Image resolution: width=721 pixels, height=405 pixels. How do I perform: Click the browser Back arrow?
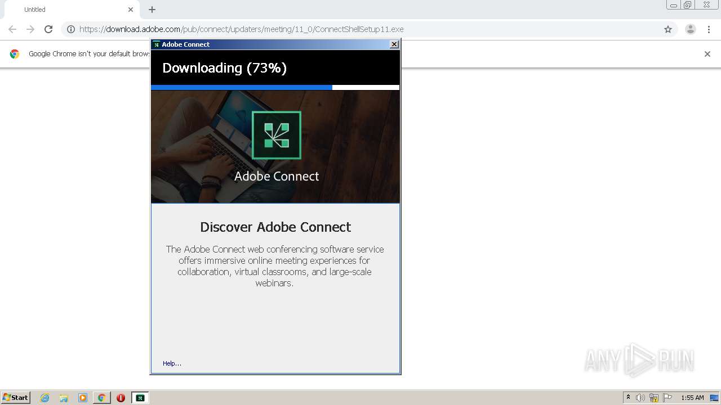12,29
